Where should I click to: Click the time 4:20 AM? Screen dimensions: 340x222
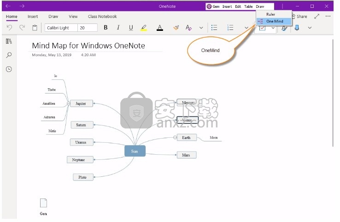click(88, 55)
